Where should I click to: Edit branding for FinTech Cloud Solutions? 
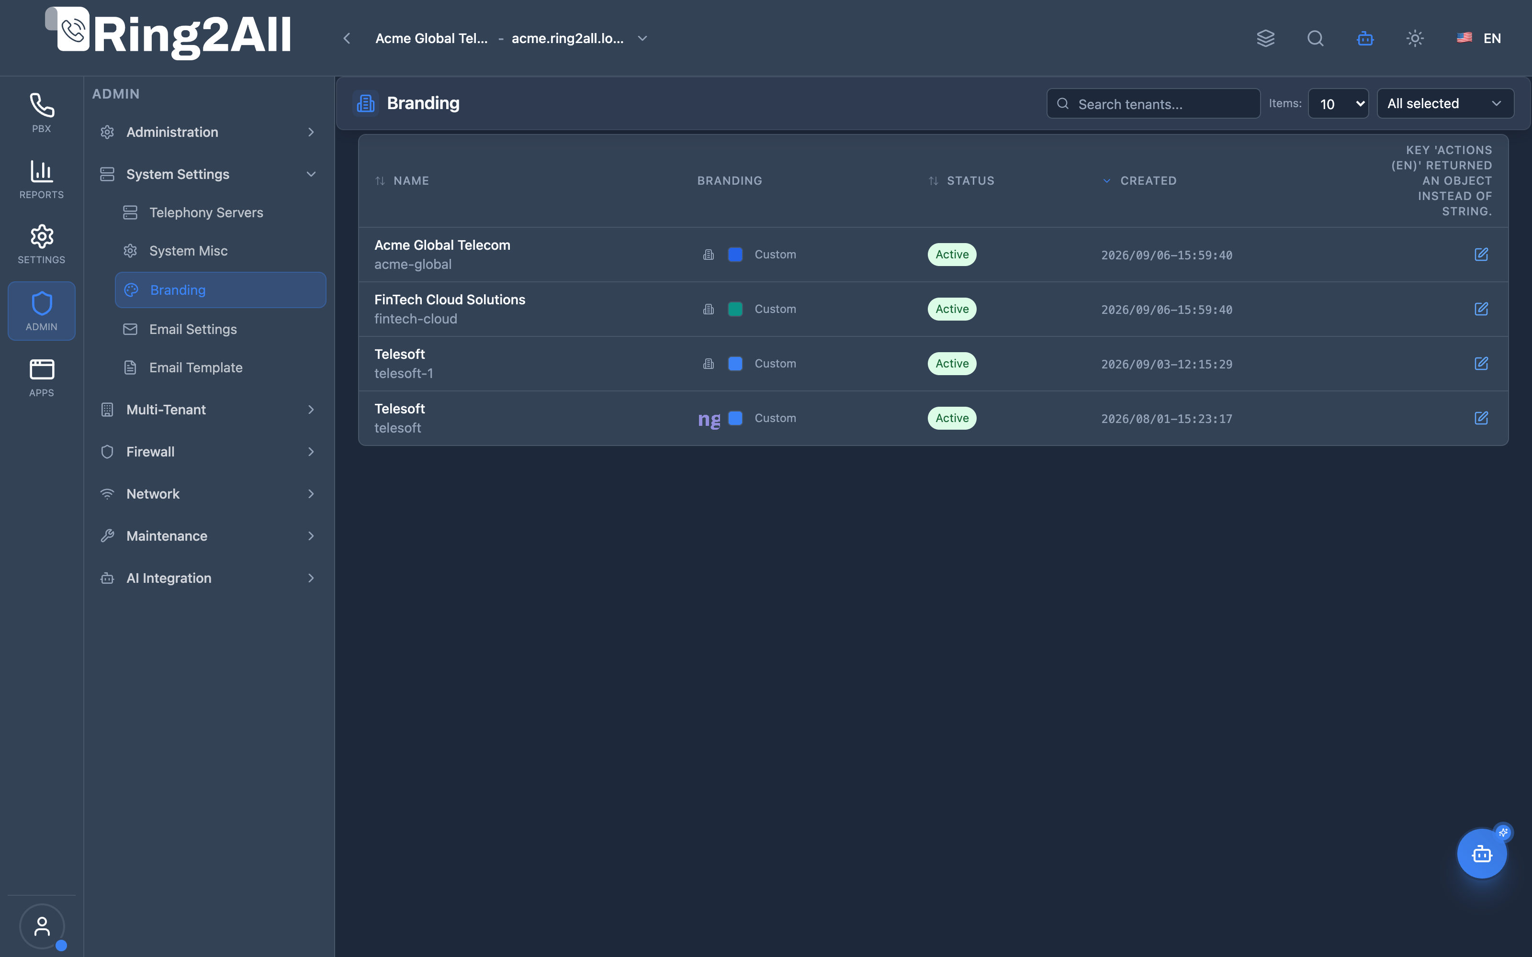coord(1481,309)
